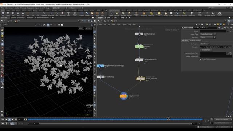
Task: Click the Force Compile button
Action: [x=206, y=50]
